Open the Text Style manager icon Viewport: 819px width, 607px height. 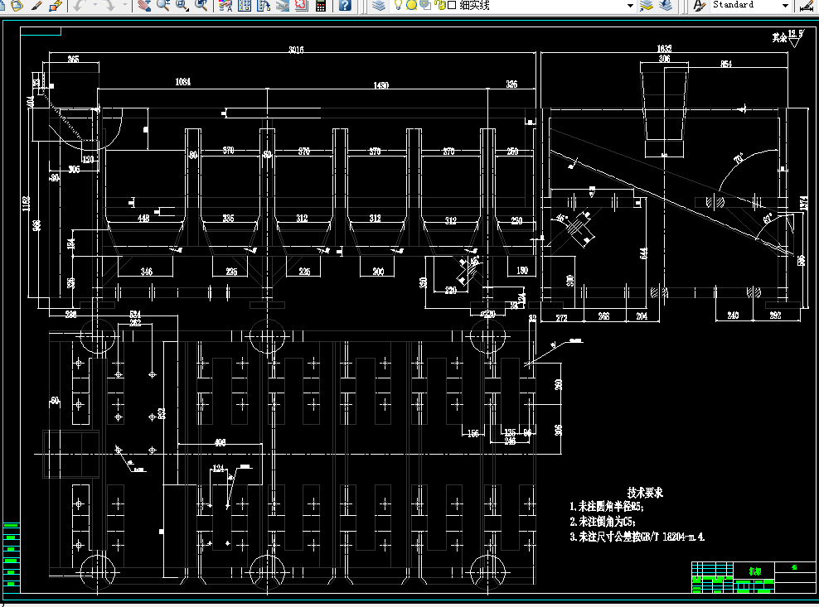click(x=699, y=5)
